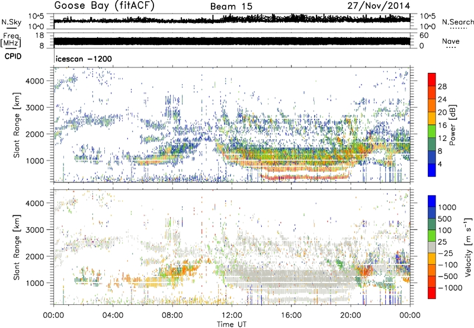Click the "Nave" legend label

451,41
